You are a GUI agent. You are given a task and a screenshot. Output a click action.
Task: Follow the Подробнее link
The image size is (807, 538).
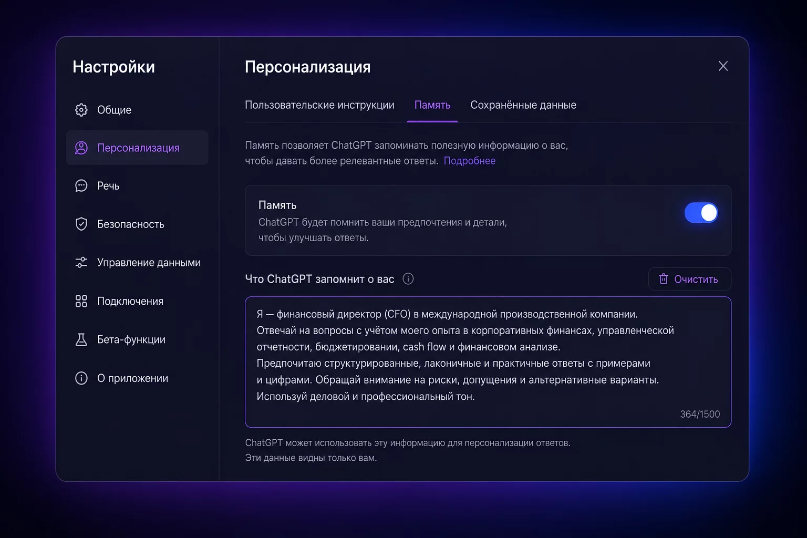point(470,161)
